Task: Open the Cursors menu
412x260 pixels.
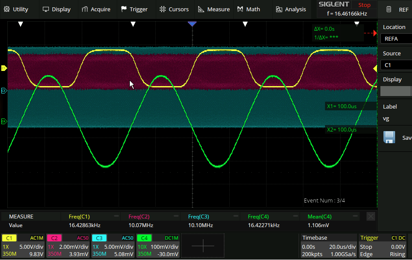Action: 174,9
